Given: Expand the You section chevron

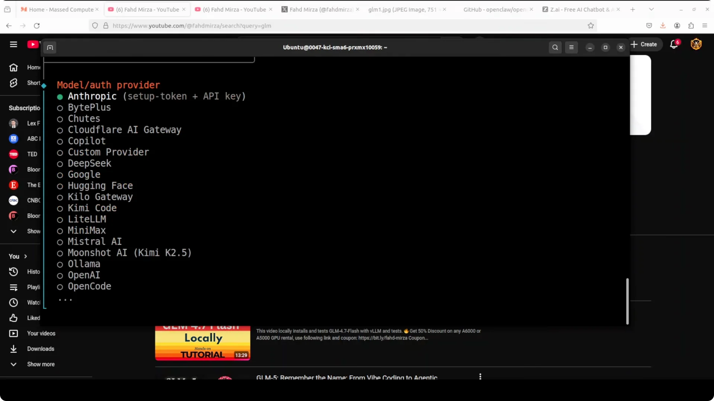Looking at the screenshot, I should pyautogui.click(x=26, y=257).
